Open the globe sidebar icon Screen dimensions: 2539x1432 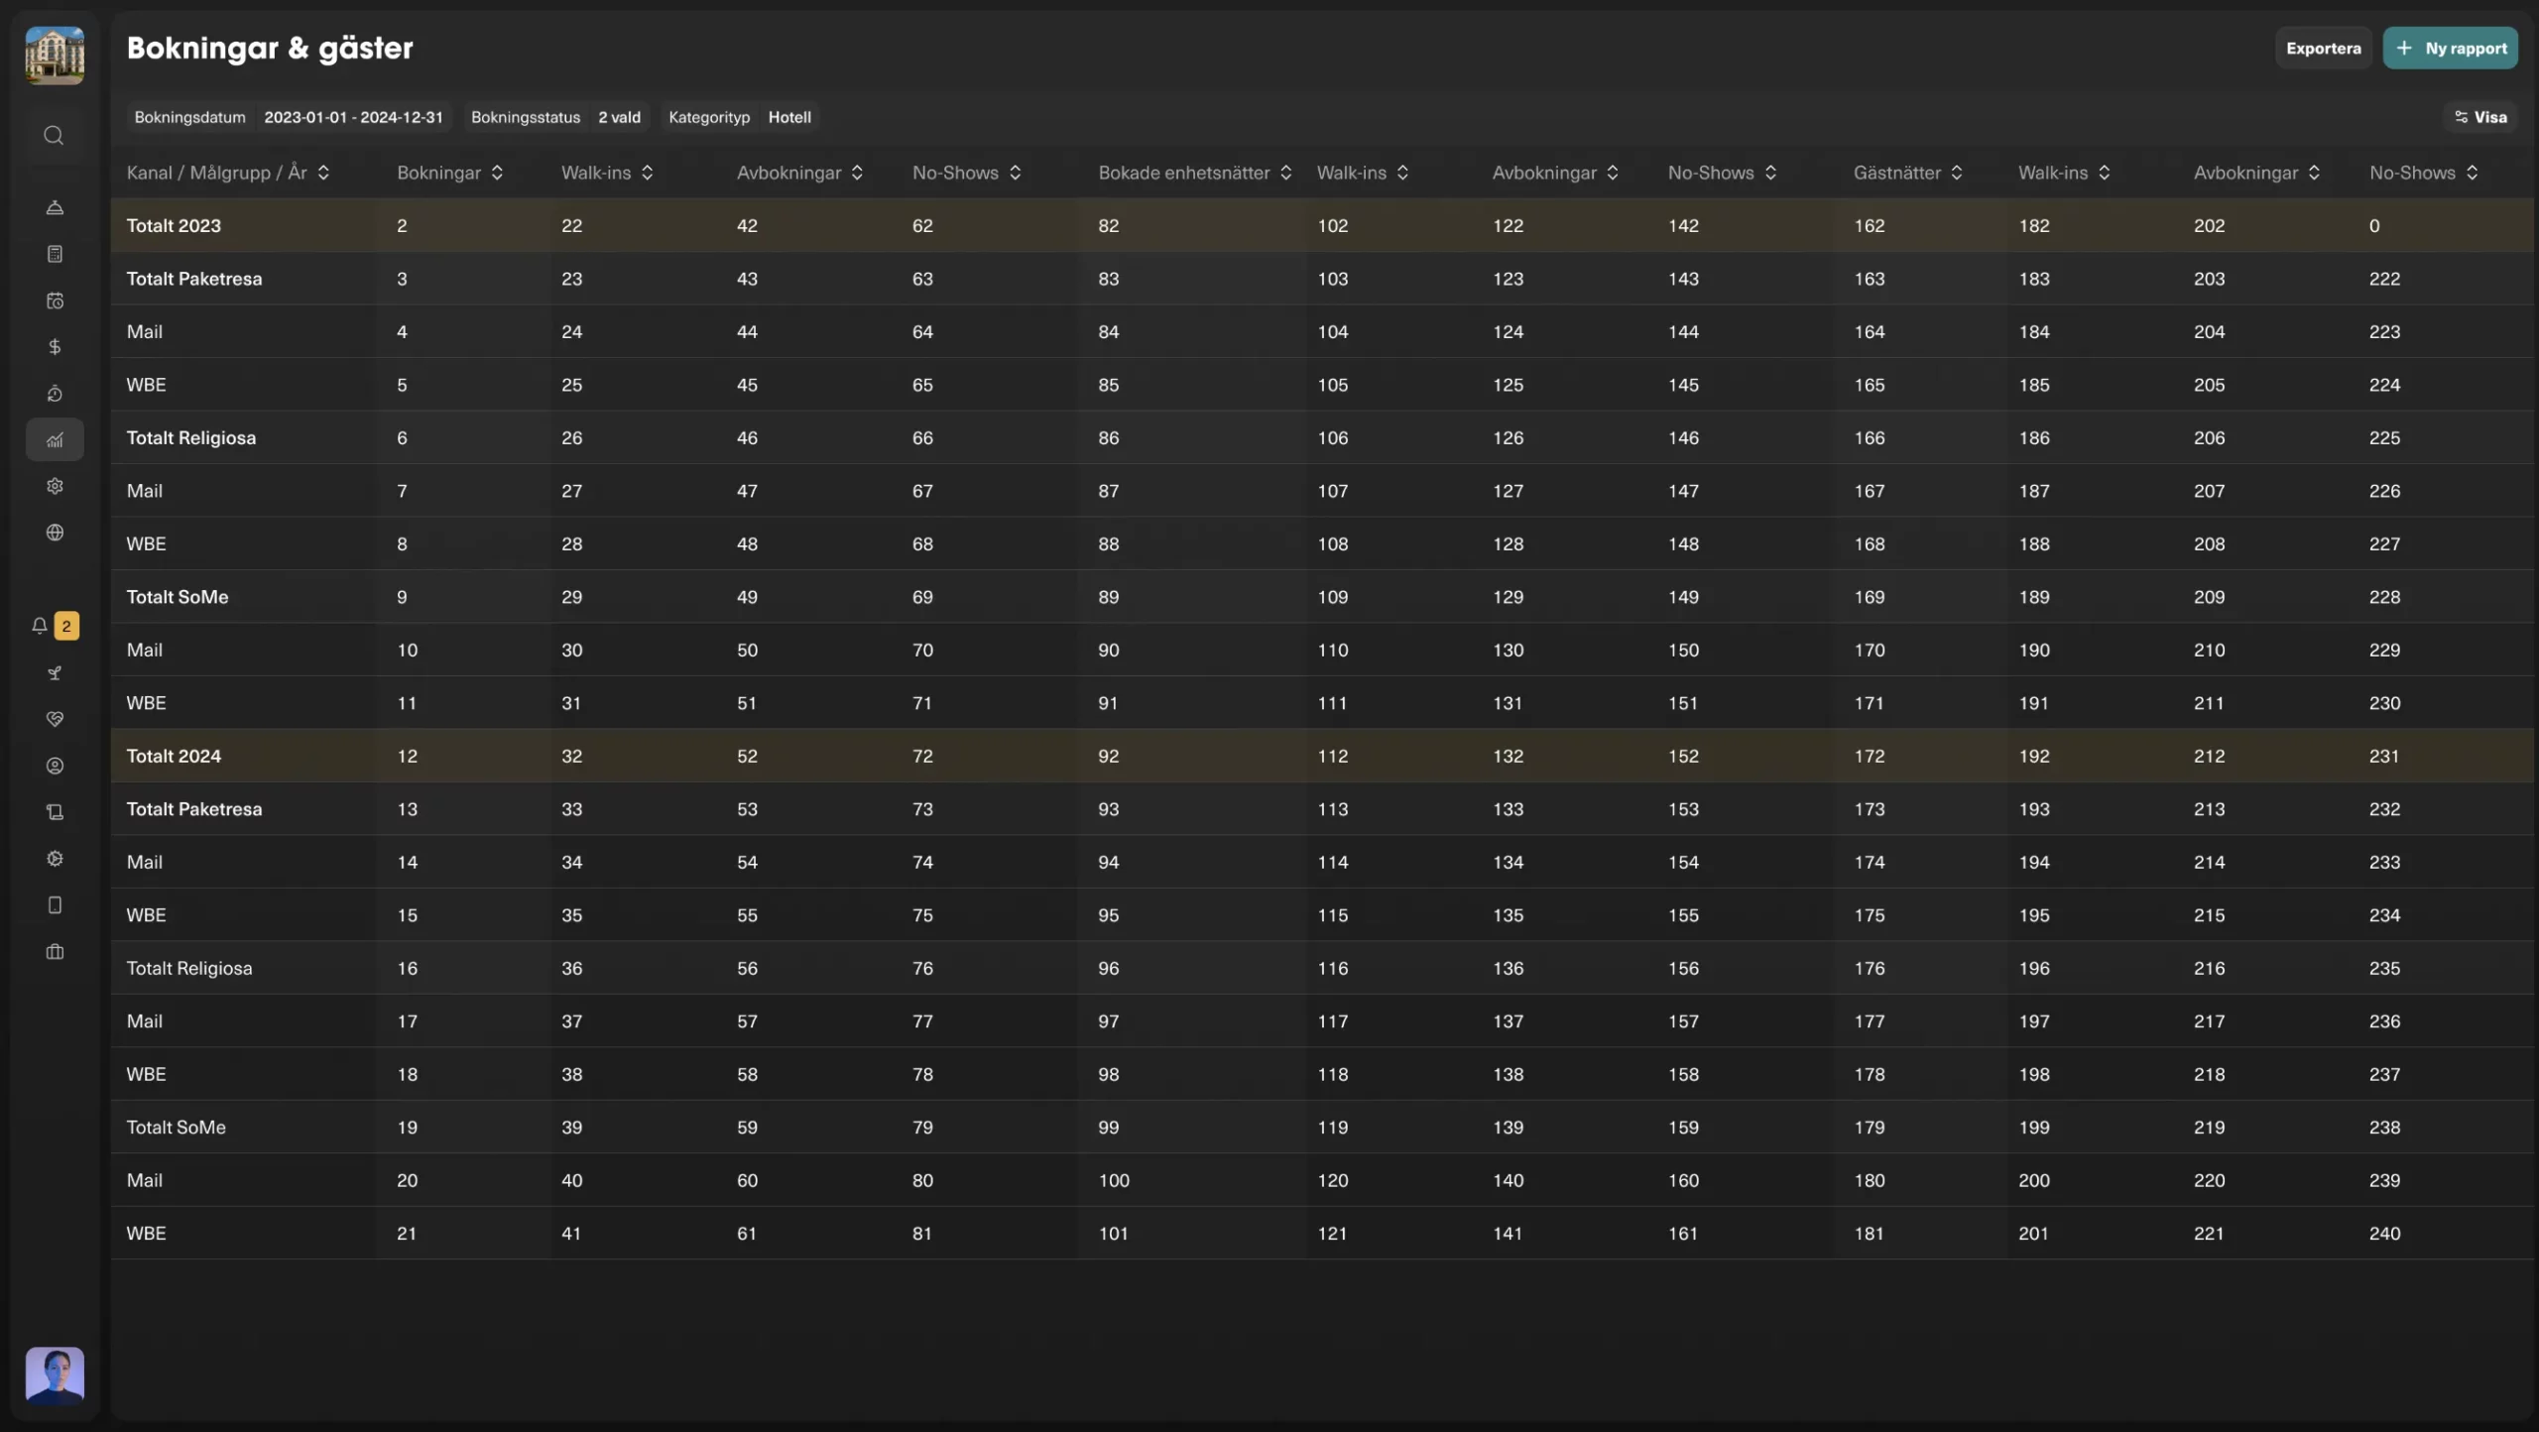[55, 533]
